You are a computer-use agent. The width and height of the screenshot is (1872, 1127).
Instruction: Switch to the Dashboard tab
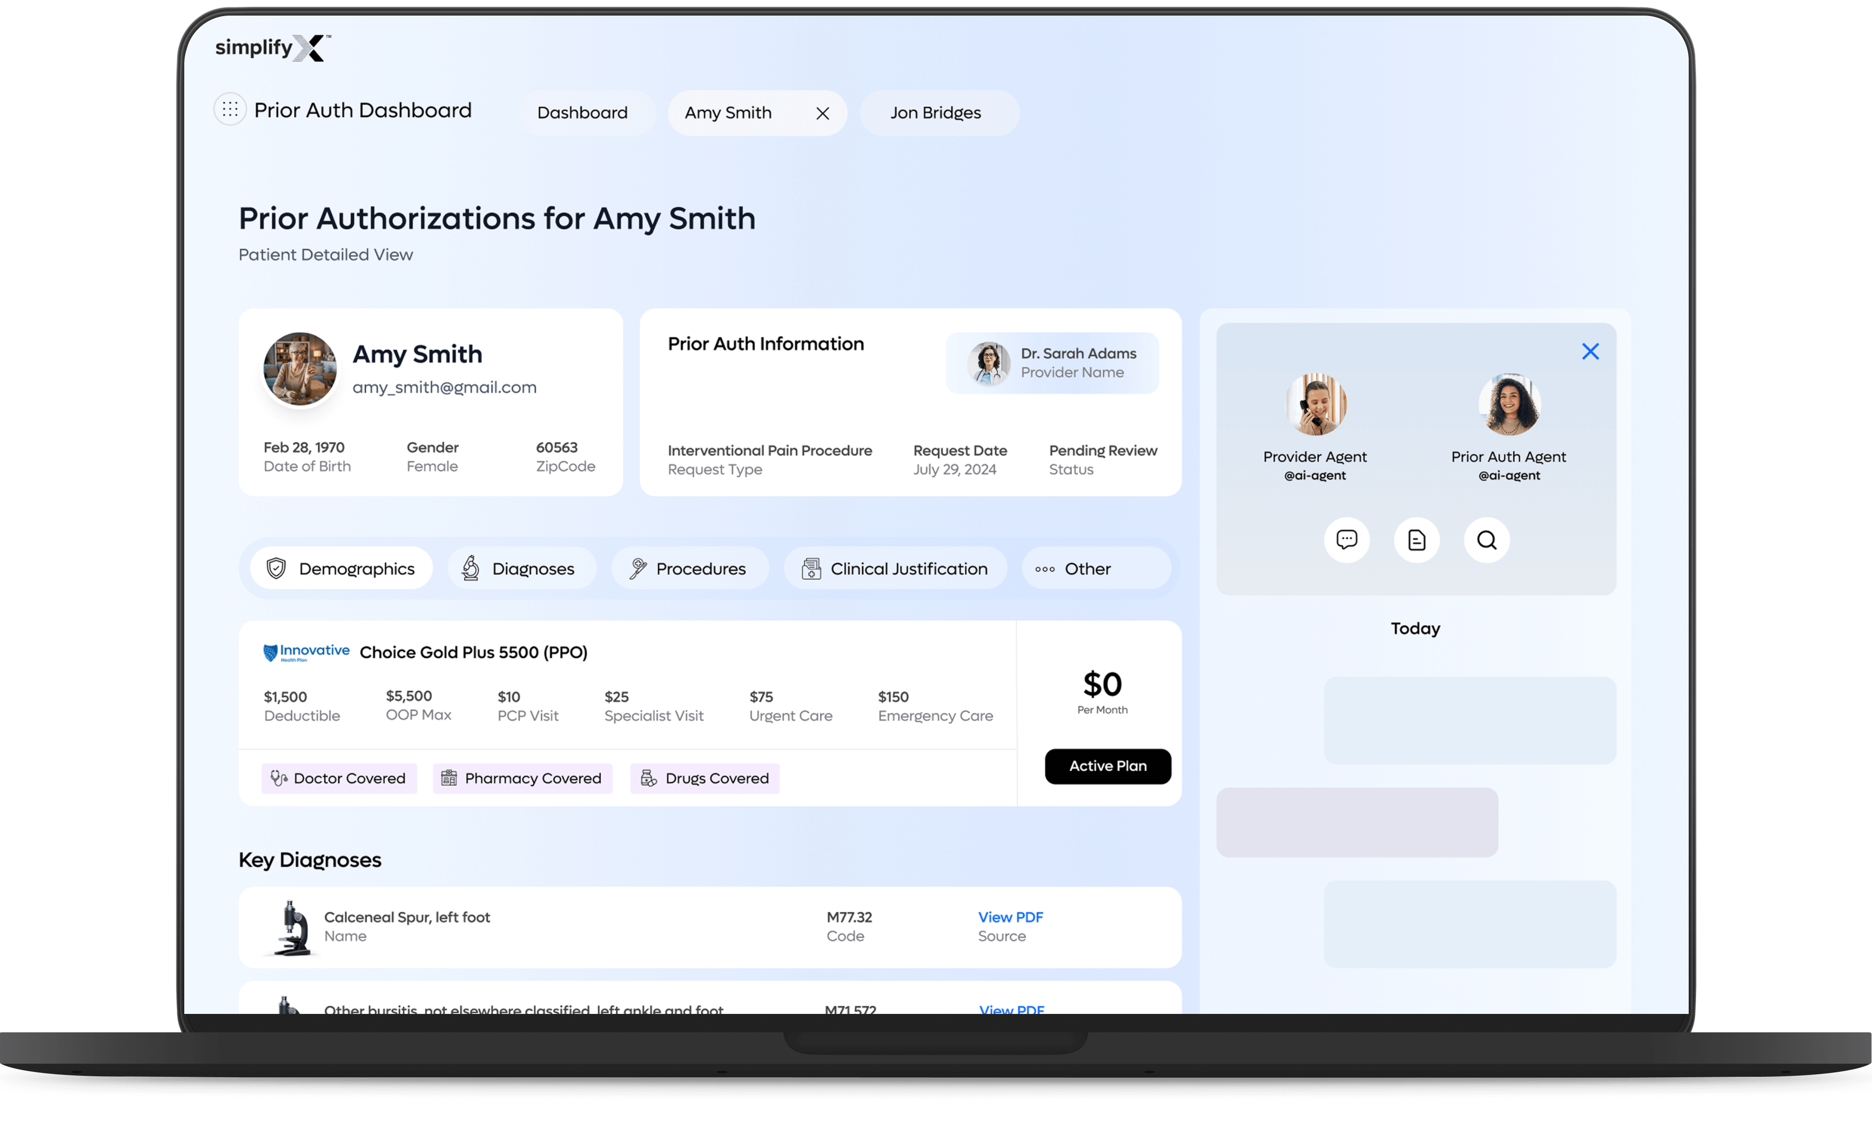583,113
